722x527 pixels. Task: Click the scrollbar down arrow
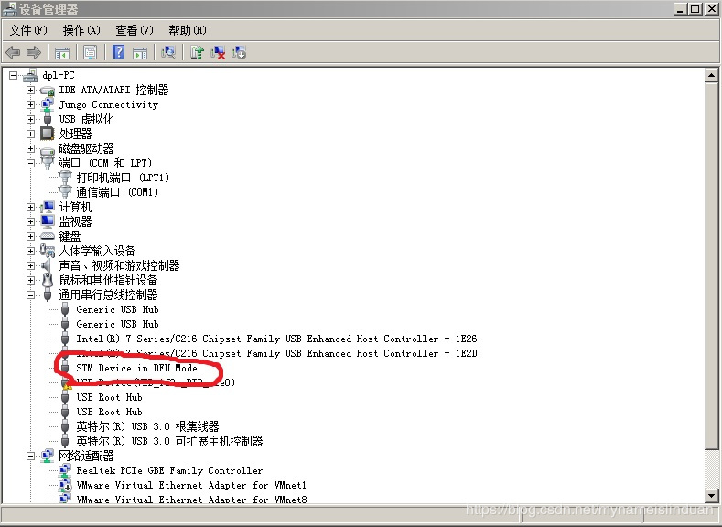pos(711,496)
